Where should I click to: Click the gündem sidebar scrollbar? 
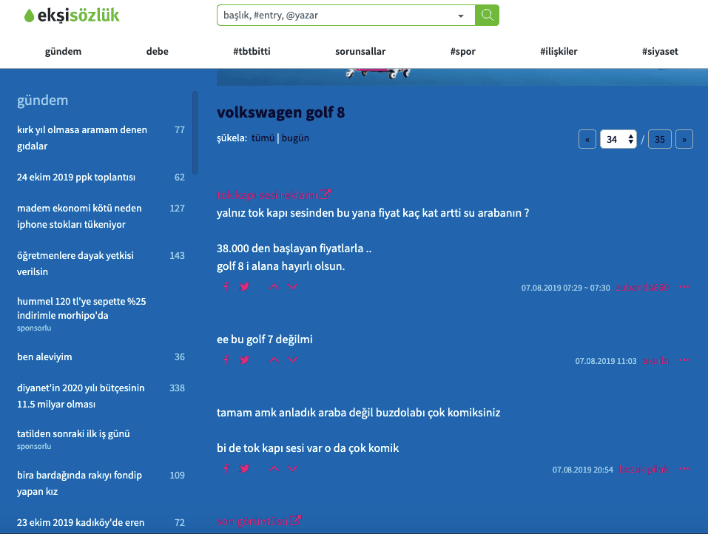click(x=195, y=133)
